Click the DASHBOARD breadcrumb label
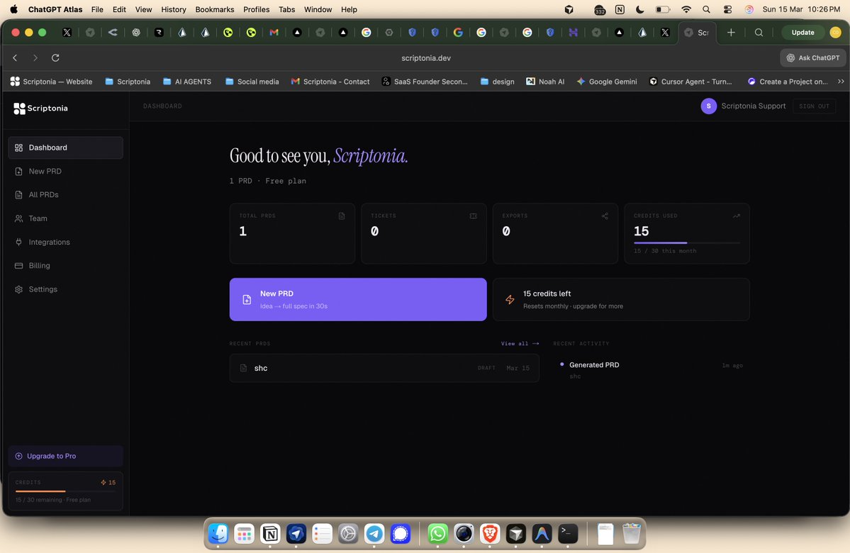The width and height of the screenshot is (850, 553). (162, 106)
